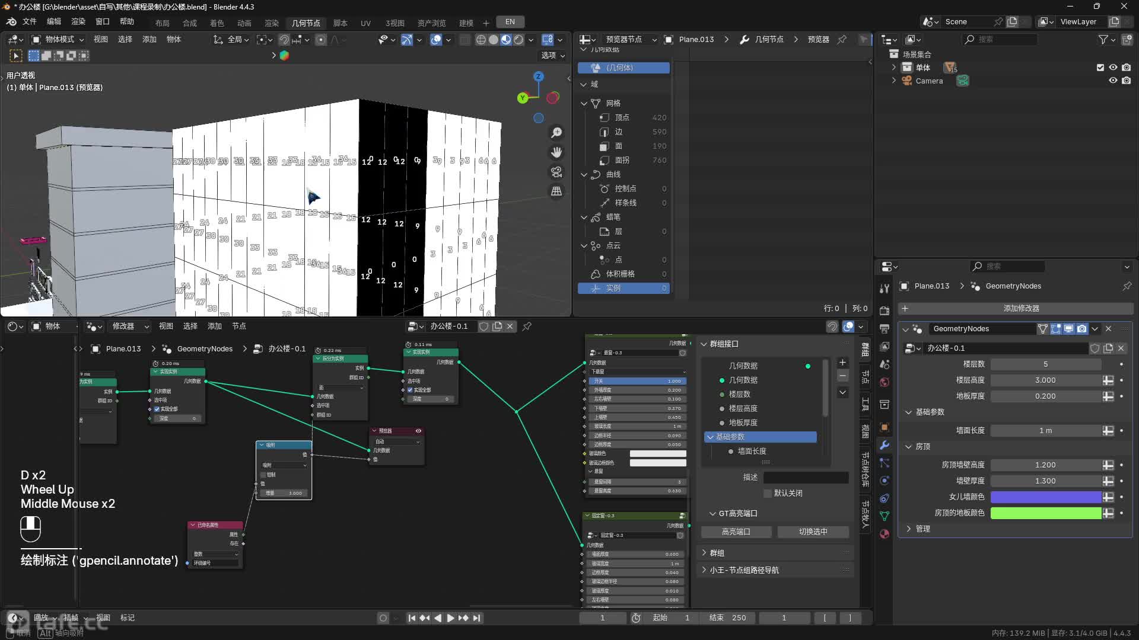Open the Modifiers wrench properties tab
This screenshot has height=640, width=1139.
pos(885,445)
